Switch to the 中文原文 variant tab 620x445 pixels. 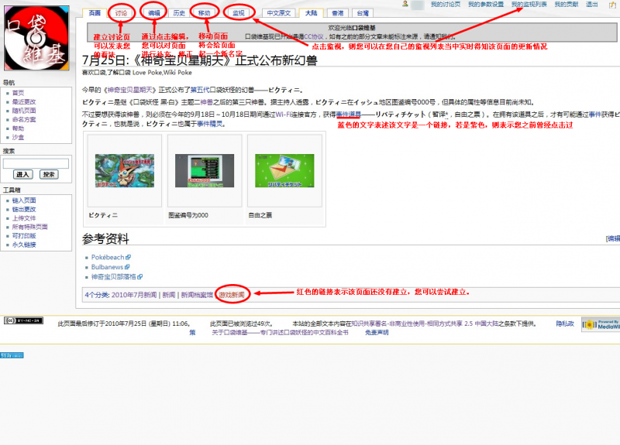pos(279,13)
